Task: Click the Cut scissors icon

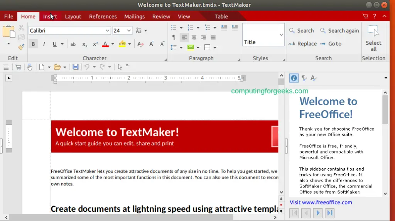Action: (22, 28)
